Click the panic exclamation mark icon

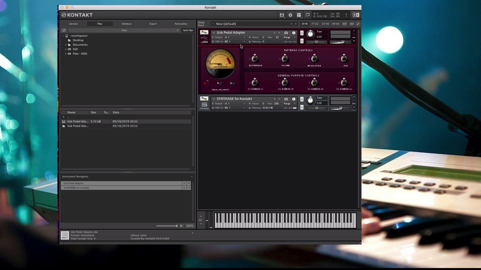coord(346,15)
